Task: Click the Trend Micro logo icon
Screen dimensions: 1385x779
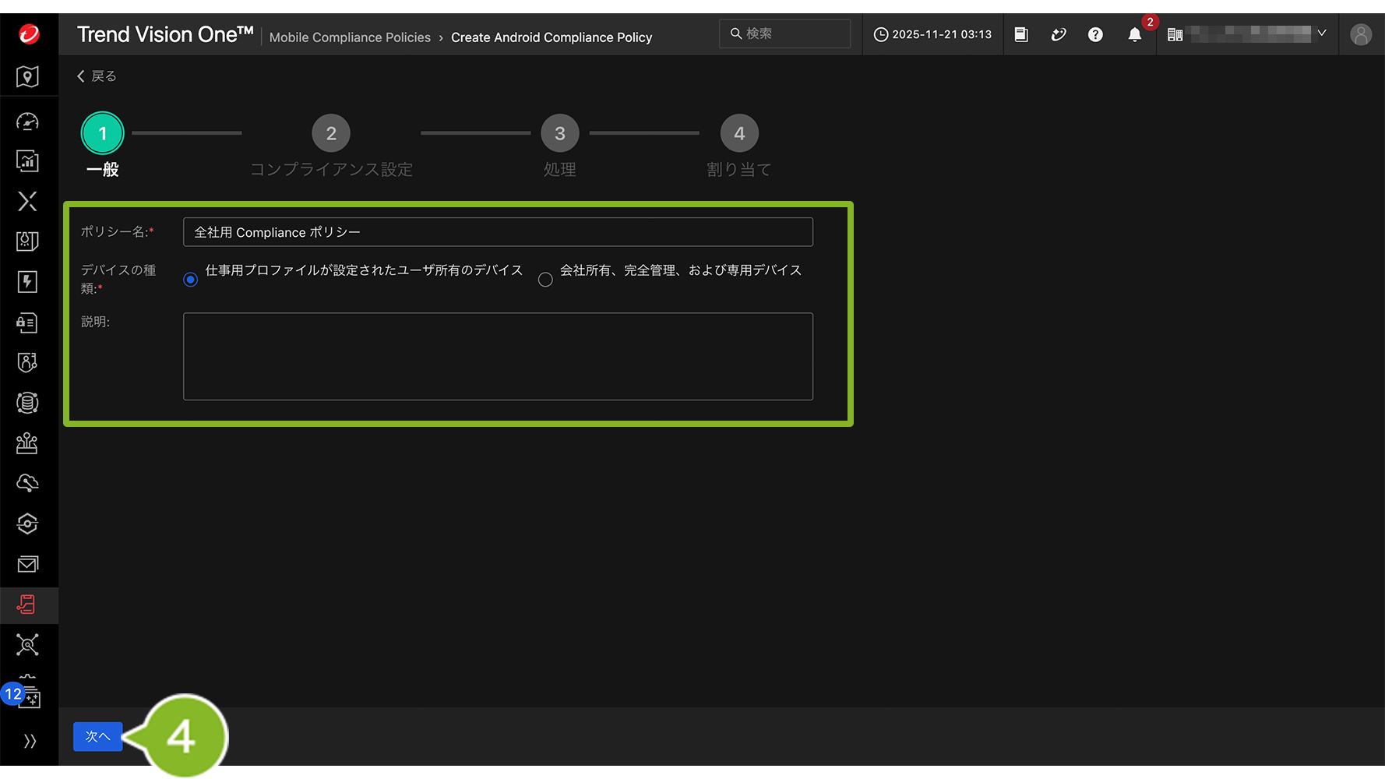Action: 29,34
